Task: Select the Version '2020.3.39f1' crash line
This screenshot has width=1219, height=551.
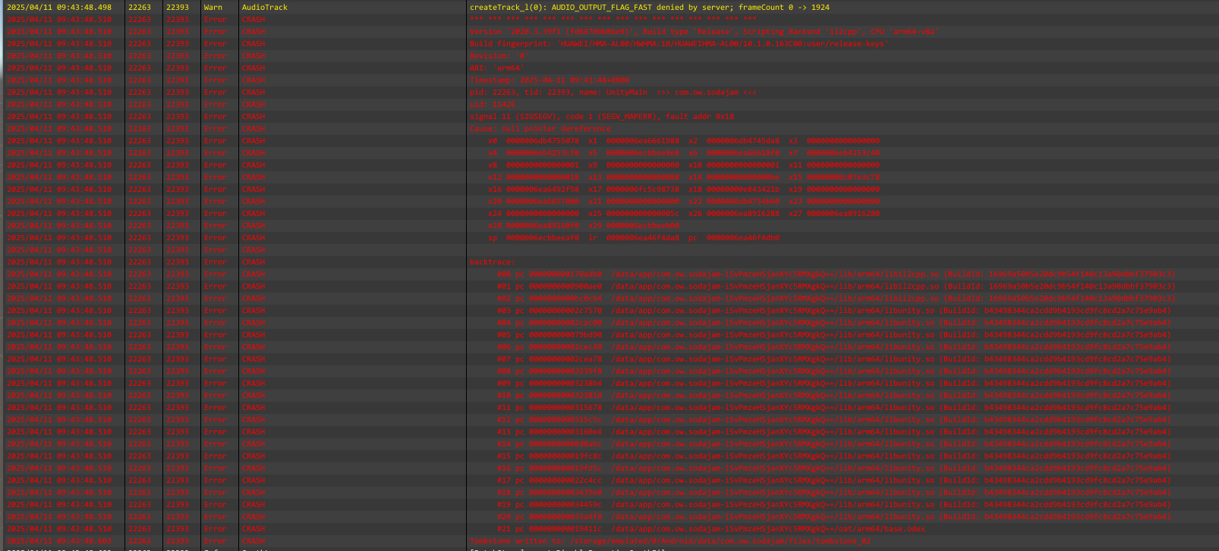Action: (x=703, y=32)
